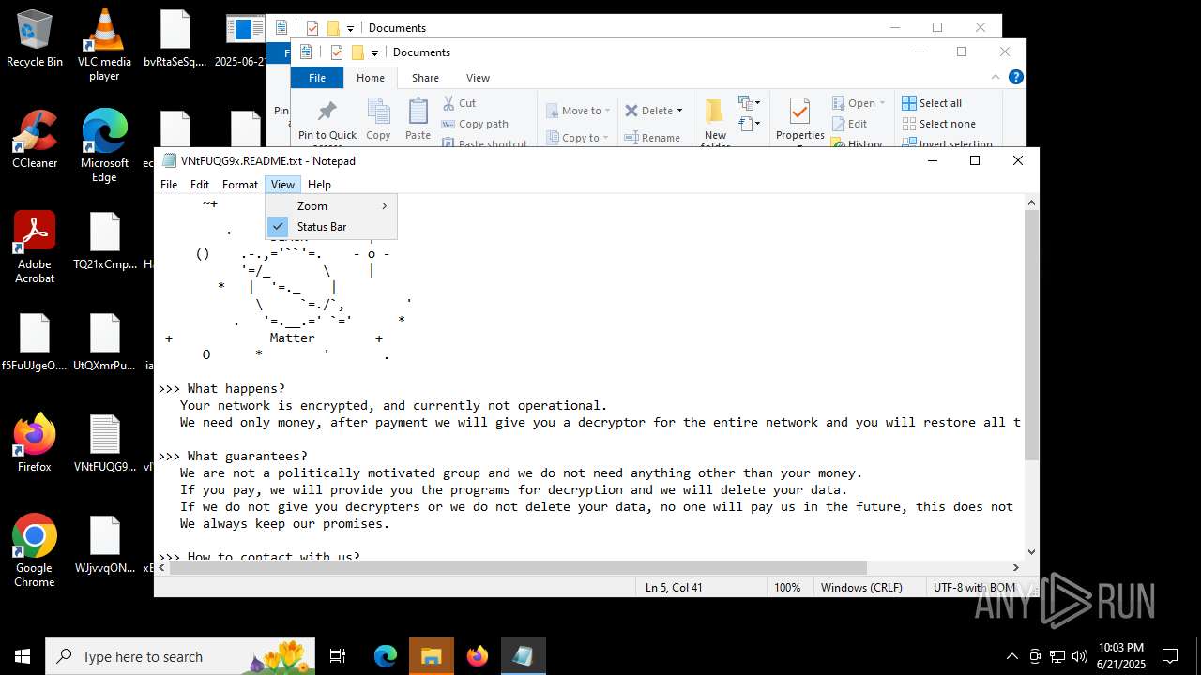This screenshot has height=675, width=1201.
Task: Click New folder icon in front Documents title bar
Action: [357, 52]
